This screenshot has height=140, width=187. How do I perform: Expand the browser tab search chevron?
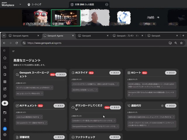(4, 36)
